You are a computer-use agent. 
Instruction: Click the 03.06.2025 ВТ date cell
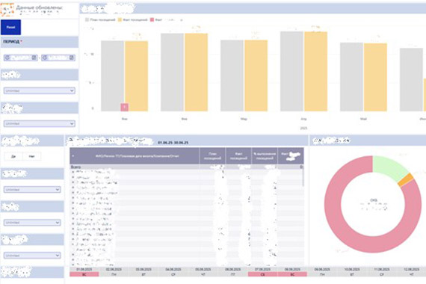coord(143,272)
